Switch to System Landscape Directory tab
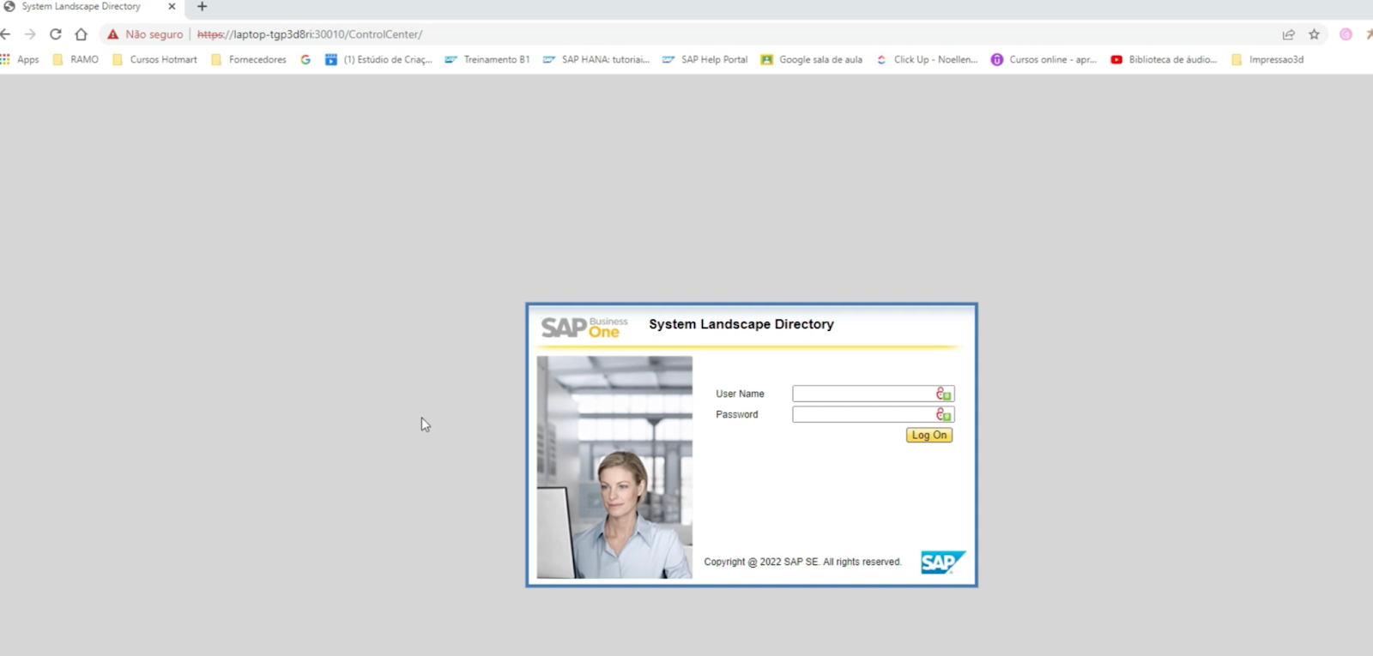 (x=82, y=7)
